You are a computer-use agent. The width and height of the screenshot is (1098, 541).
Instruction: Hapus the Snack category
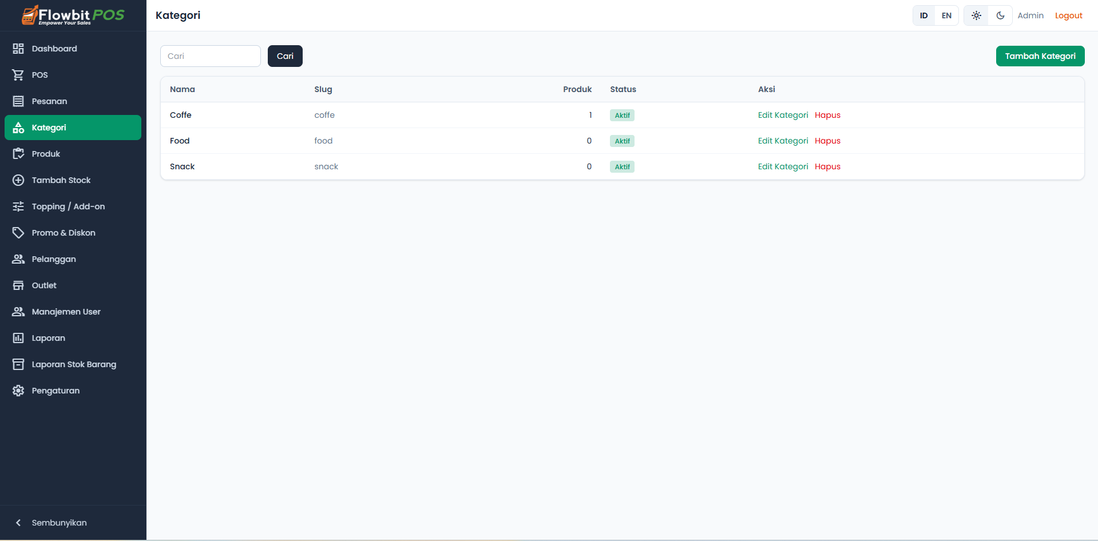(827, 166)
